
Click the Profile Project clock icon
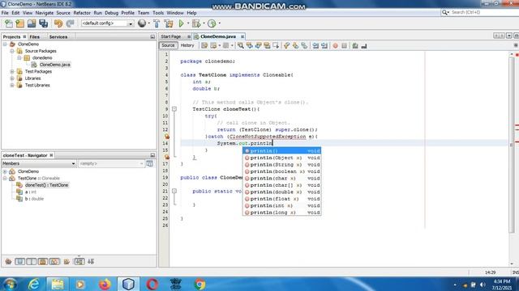212,23
